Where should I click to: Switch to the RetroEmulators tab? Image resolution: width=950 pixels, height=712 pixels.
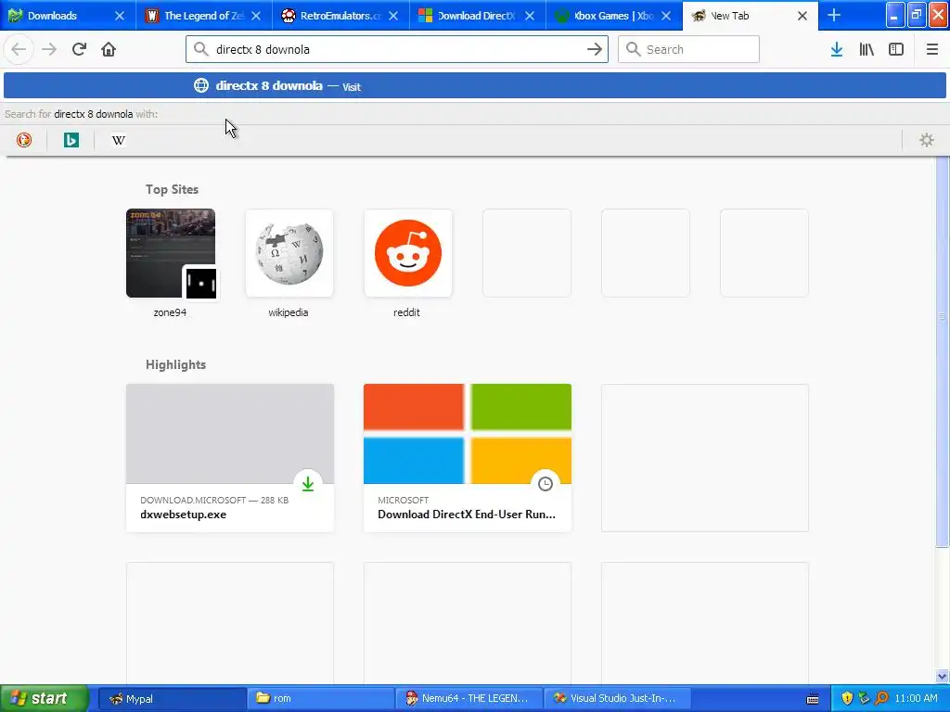[340, 16]
